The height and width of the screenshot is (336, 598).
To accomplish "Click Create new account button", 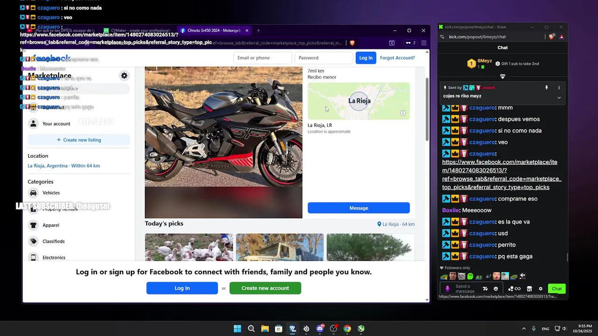I will (x=265, y=288).
